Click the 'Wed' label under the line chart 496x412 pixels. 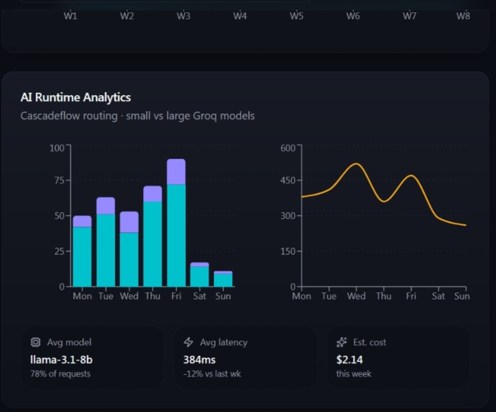pyautogui.click(x=357, y=296)
